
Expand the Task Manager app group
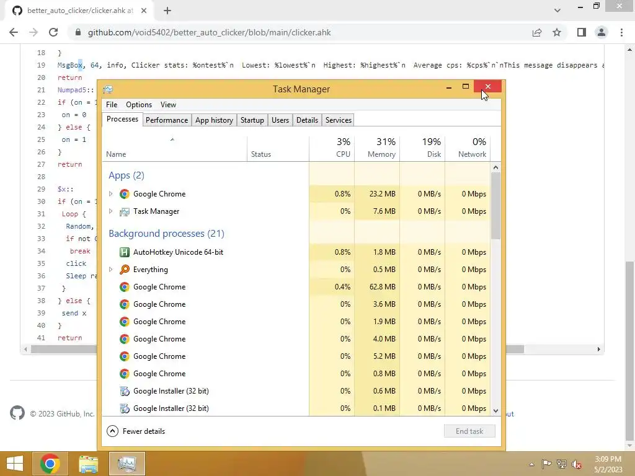click(x=110, y=211)
